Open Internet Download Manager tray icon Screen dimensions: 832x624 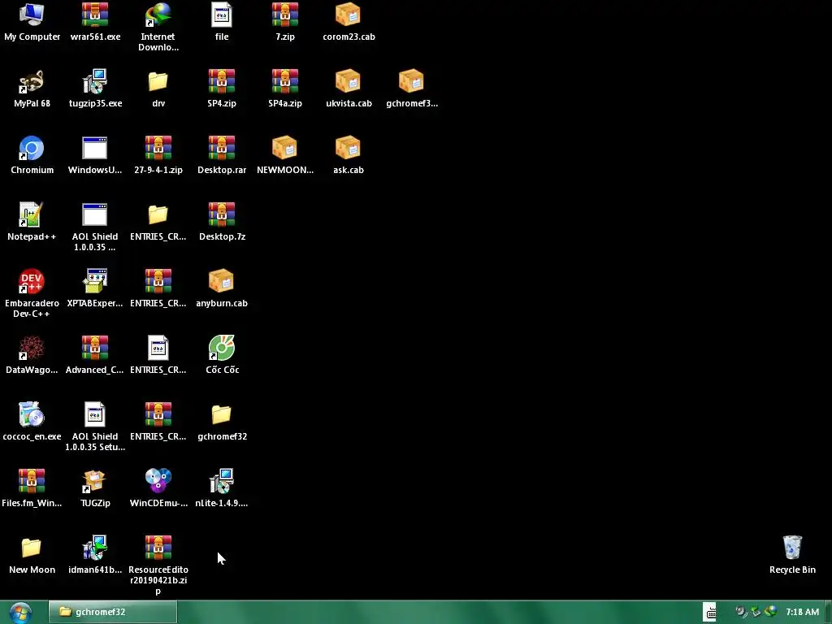coord(770,612)
